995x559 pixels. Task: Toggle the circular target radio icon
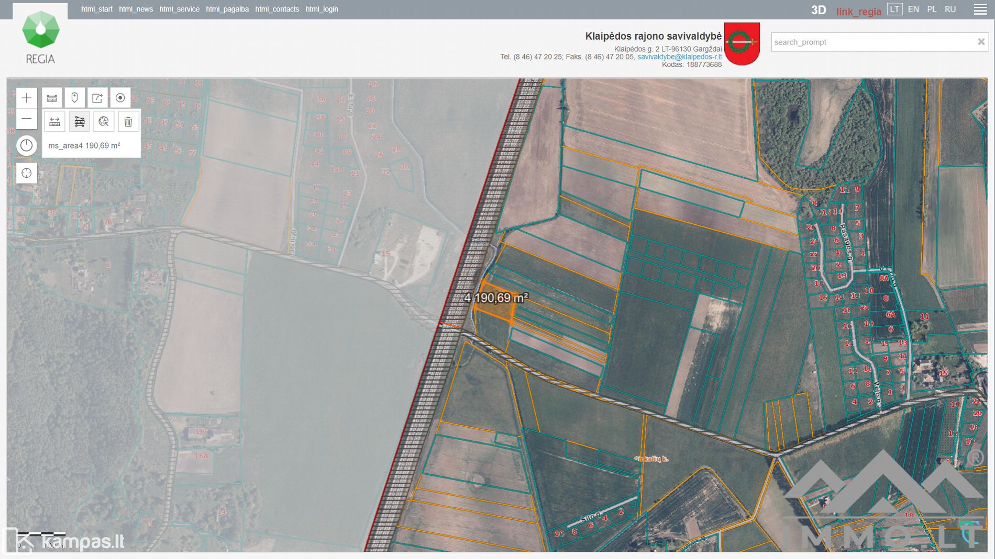click(x=120, y=98)
